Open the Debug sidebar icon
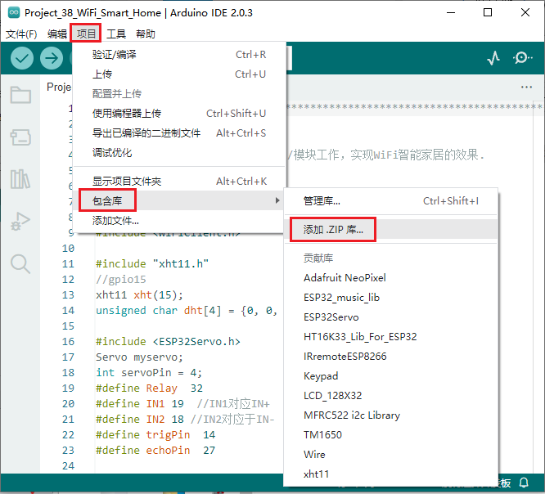Viewport: 545px width, 494px height. click(20, 221)
